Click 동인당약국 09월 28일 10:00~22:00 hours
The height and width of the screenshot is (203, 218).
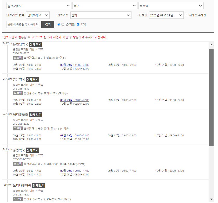[27, 65]
